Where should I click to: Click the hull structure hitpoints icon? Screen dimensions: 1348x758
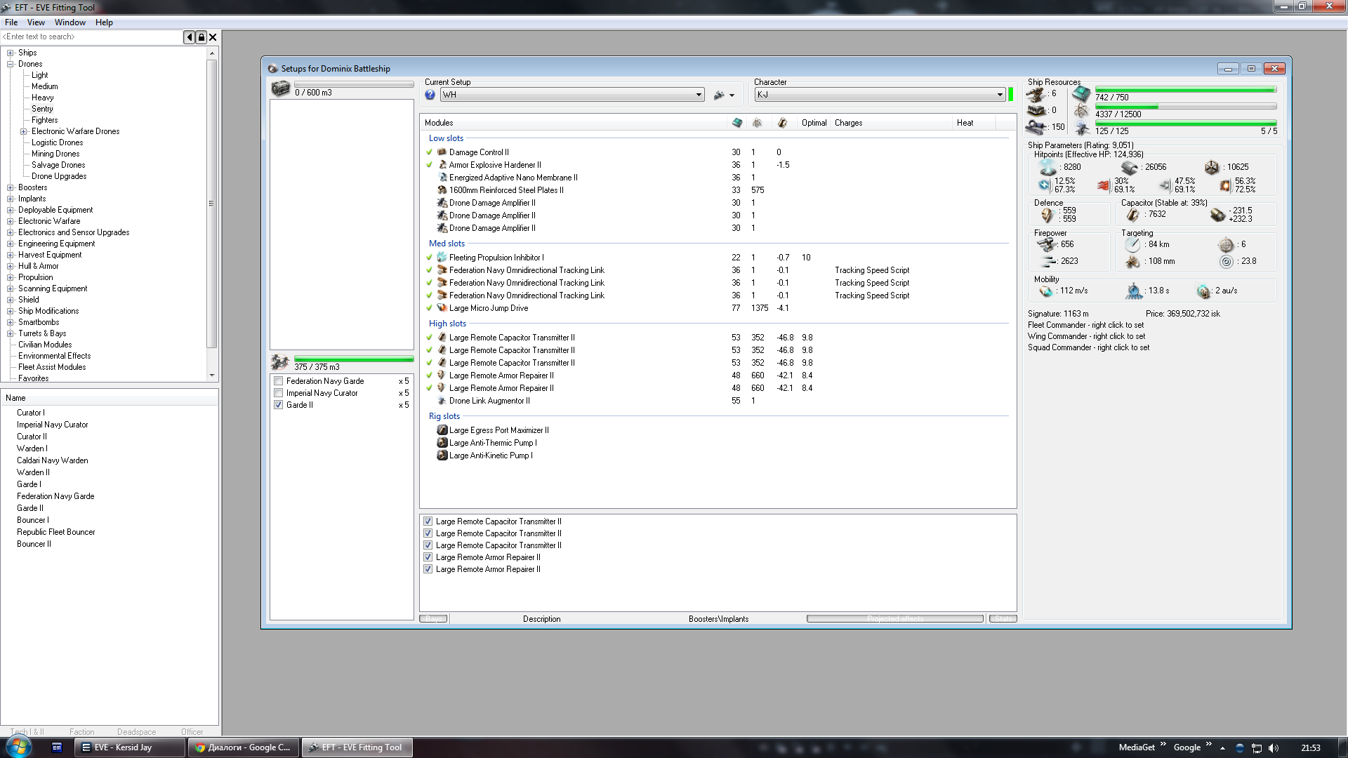tap(1212, 167)
